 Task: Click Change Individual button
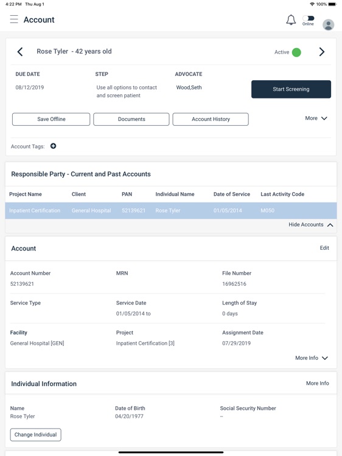click(35, 435)
